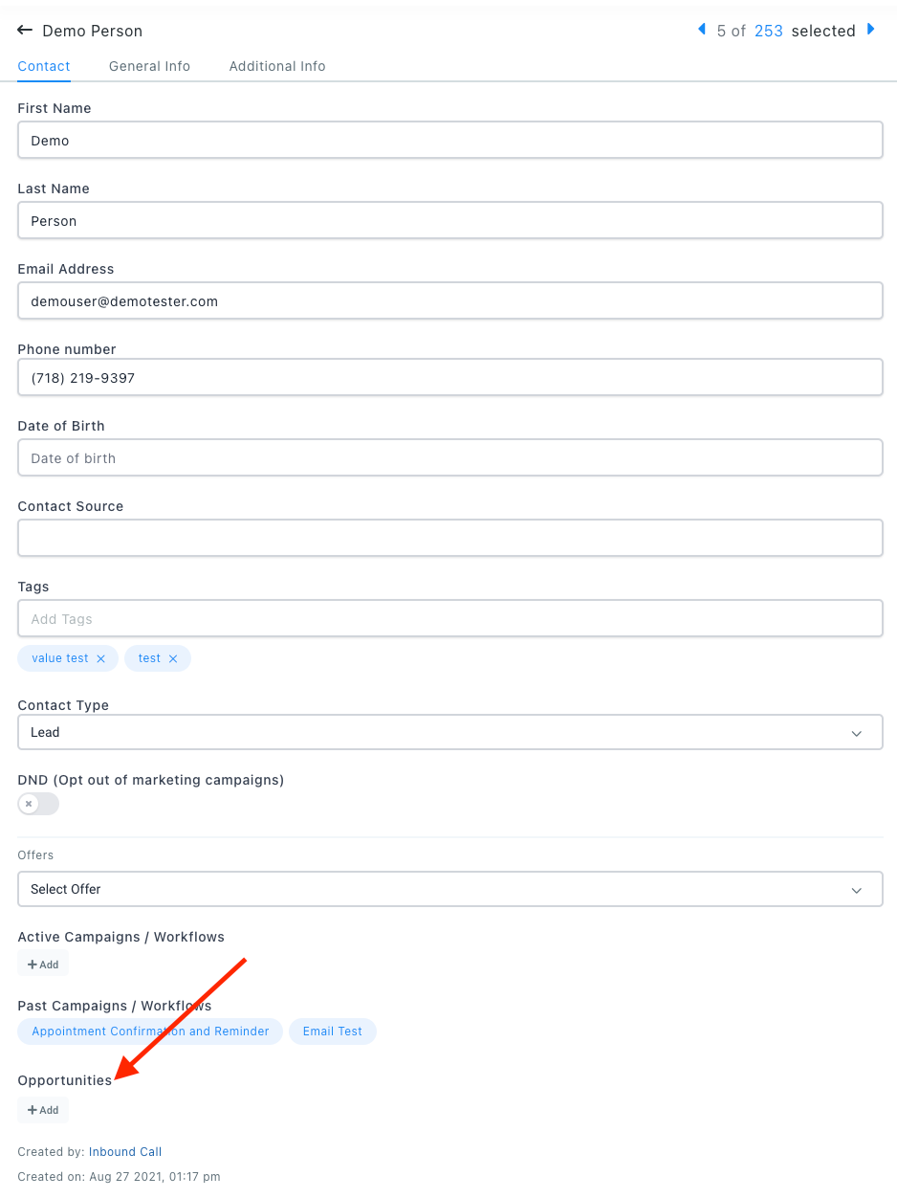Follow the Inbound Call creator link

tap(125, 1152)
